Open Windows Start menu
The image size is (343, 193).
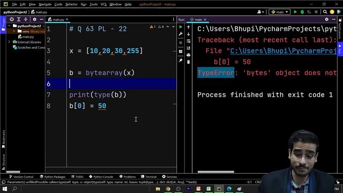click(5, 189)
